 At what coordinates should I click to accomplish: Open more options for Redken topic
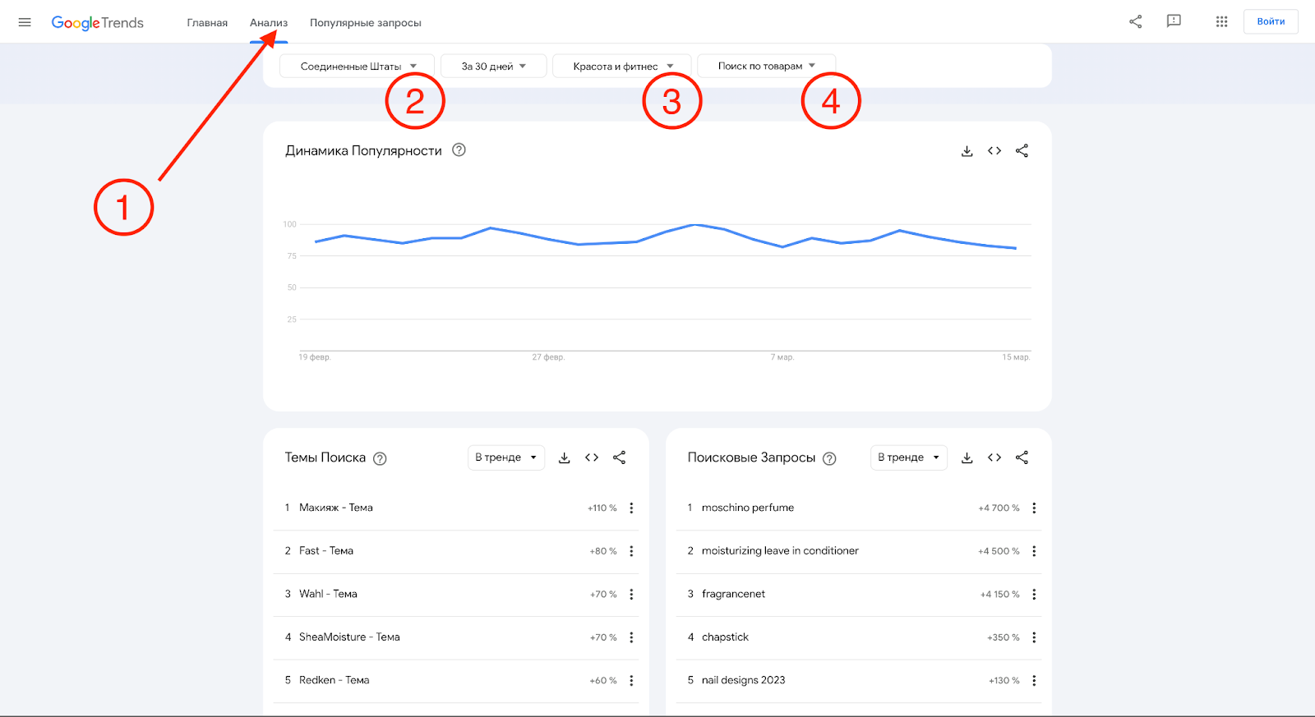pos(631,681)
